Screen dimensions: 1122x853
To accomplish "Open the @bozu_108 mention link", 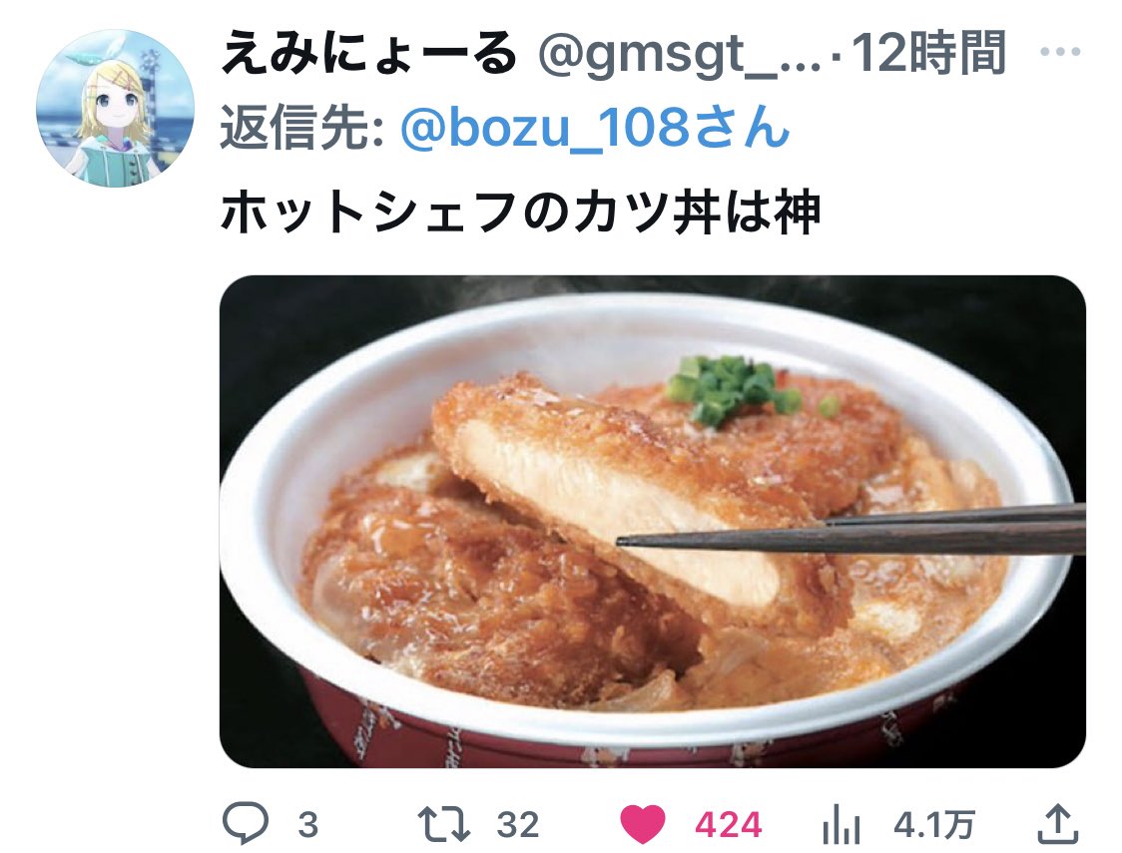I will click(595, 128).
